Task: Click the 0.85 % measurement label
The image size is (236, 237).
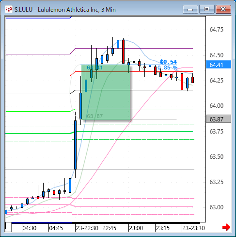Action: [167, 68]
